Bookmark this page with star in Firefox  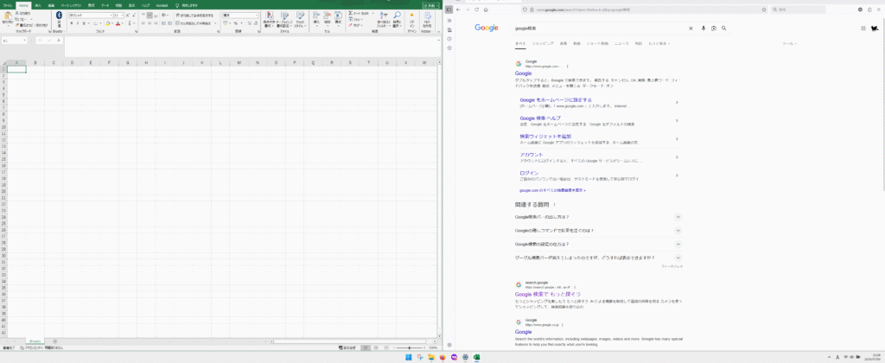tap(764, 10)
